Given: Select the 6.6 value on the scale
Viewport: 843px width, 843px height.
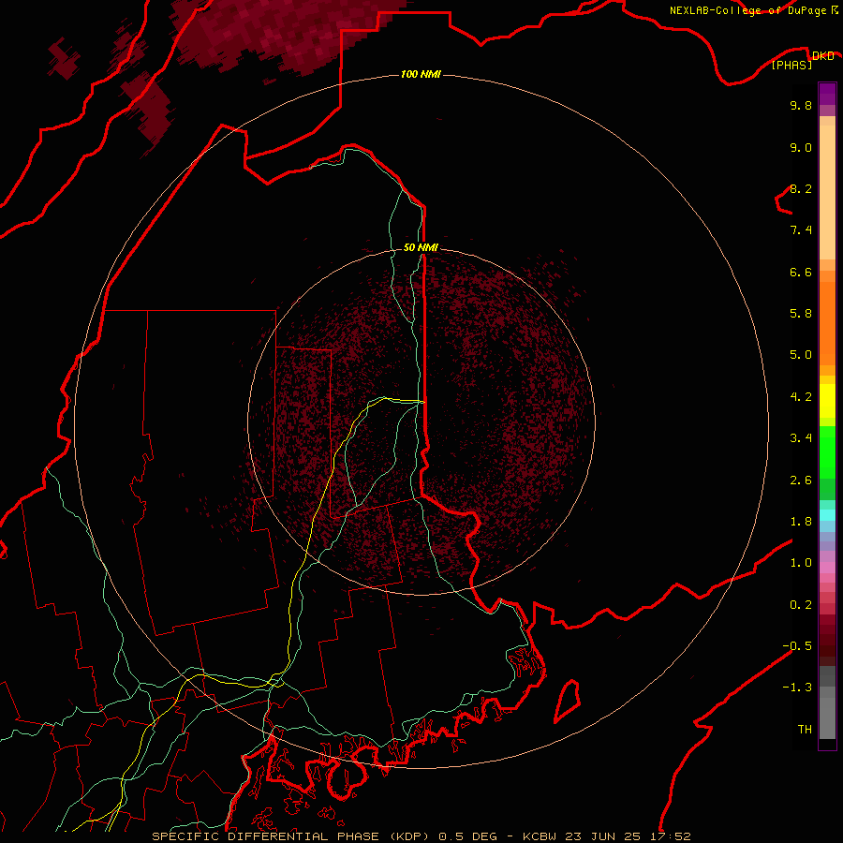Looking at the screenshot, I should (801, 272).
